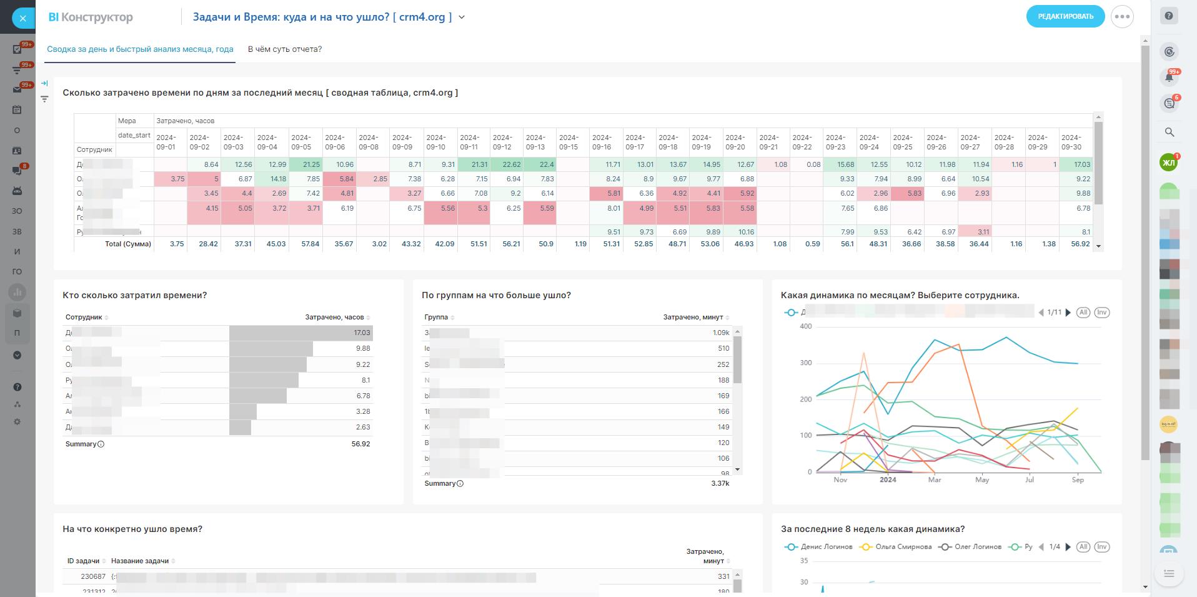The height and width of the screenshot is (597, 1197).
Task: Select the "Сводка за день" tab
Action: pos(140,49)
